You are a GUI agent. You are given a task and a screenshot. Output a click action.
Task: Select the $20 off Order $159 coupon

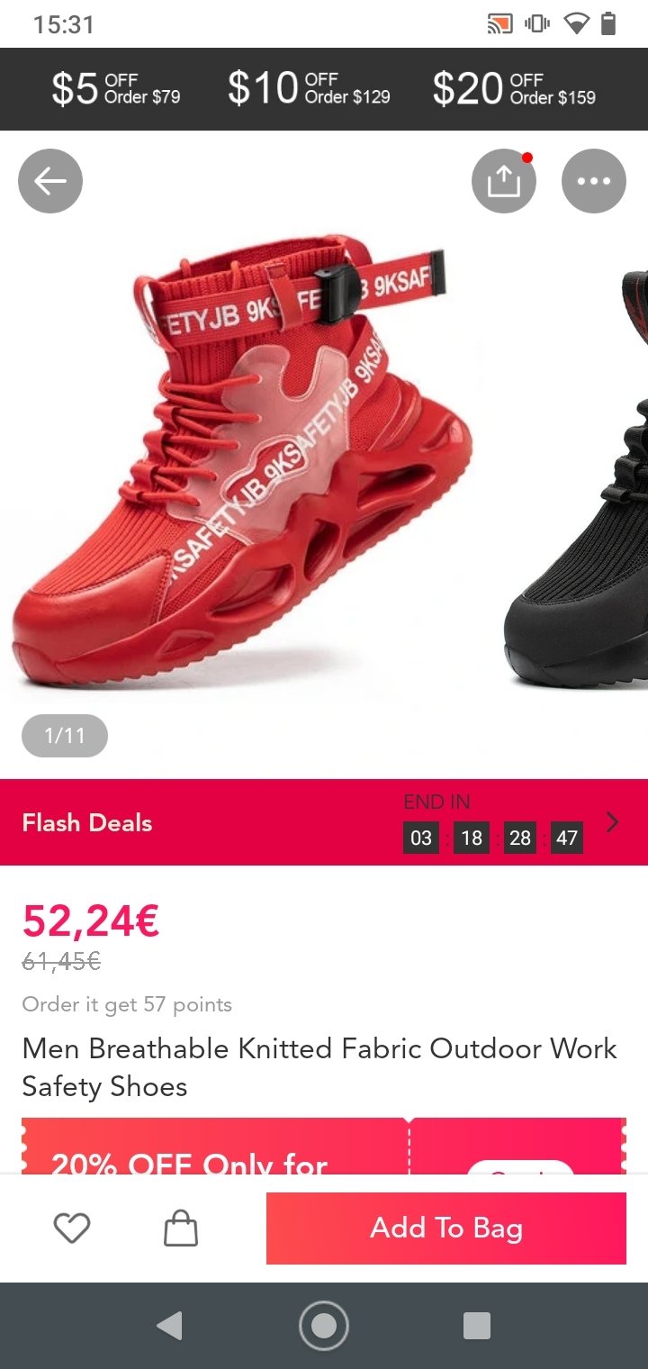[514, 88]
